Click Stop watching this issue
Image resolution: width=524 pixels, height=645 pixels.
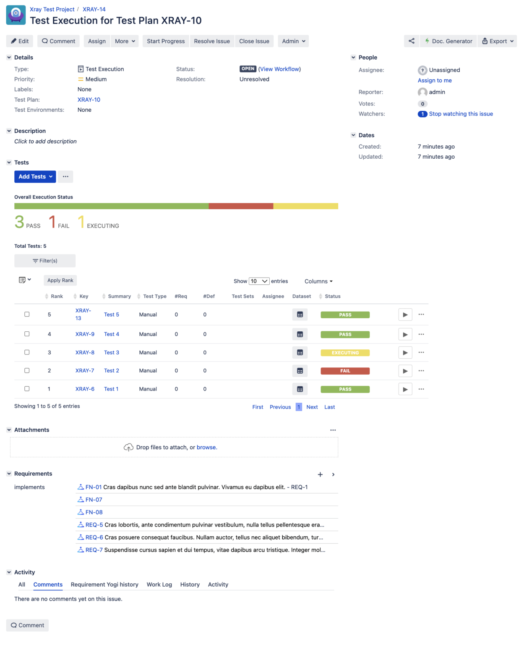point(461,114)
